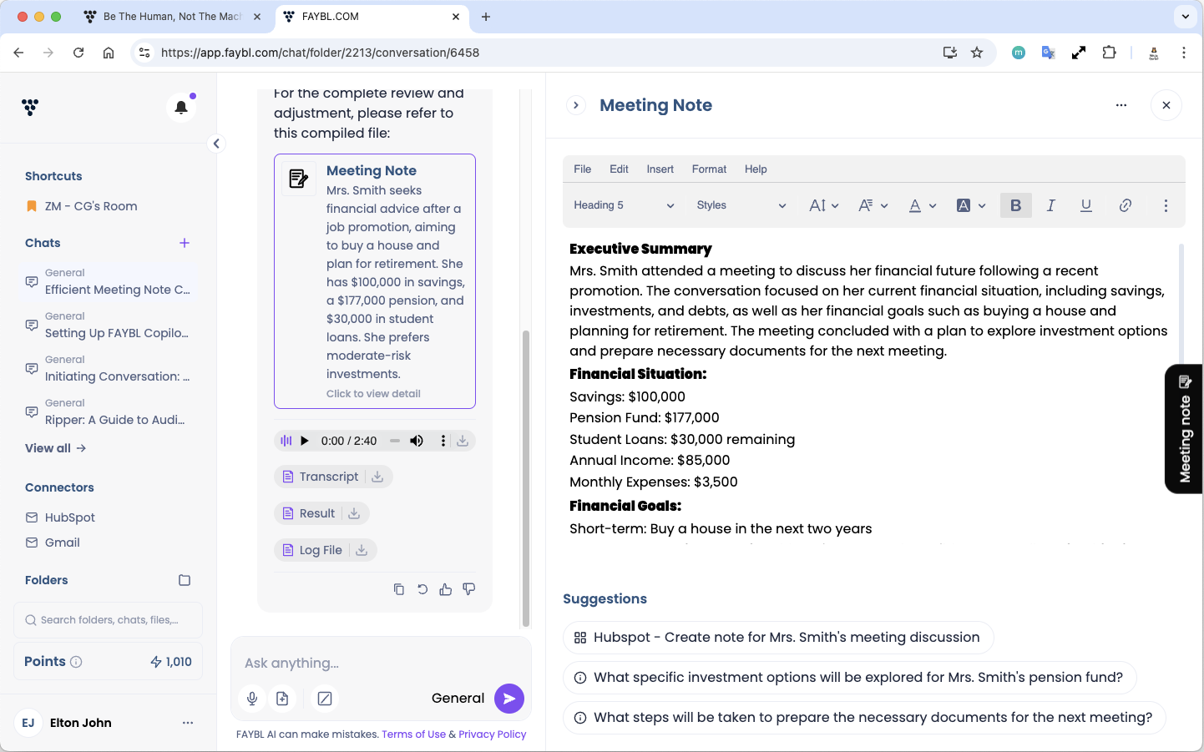Screen dimensions: 1204x752
Task: Give thumbs down to response
Action: coord(469,589)
